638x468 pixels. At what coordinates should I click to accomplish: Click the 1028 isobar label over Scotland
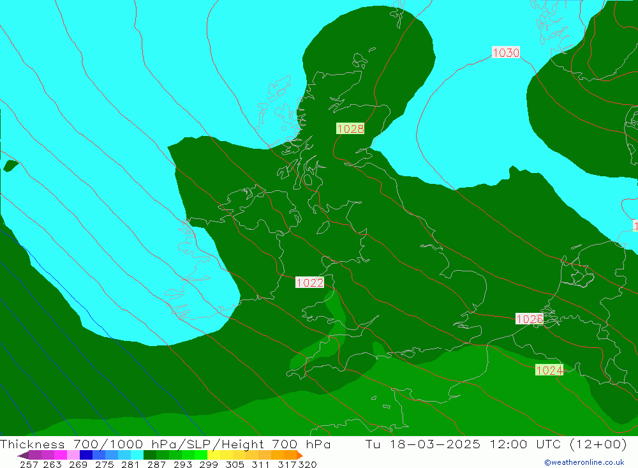[350, 129]
